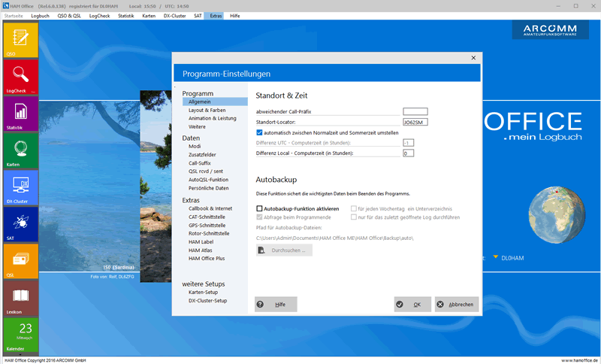Click the ARCOMM logo
Image resolution: width=601 pixels, height=364 pixels.
[550, 30]
